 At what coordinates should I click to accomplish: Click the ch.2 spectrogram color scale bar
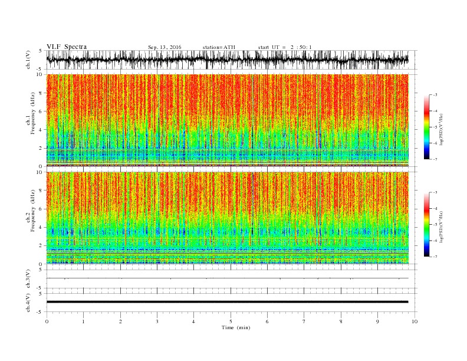(x=426, y=224)
